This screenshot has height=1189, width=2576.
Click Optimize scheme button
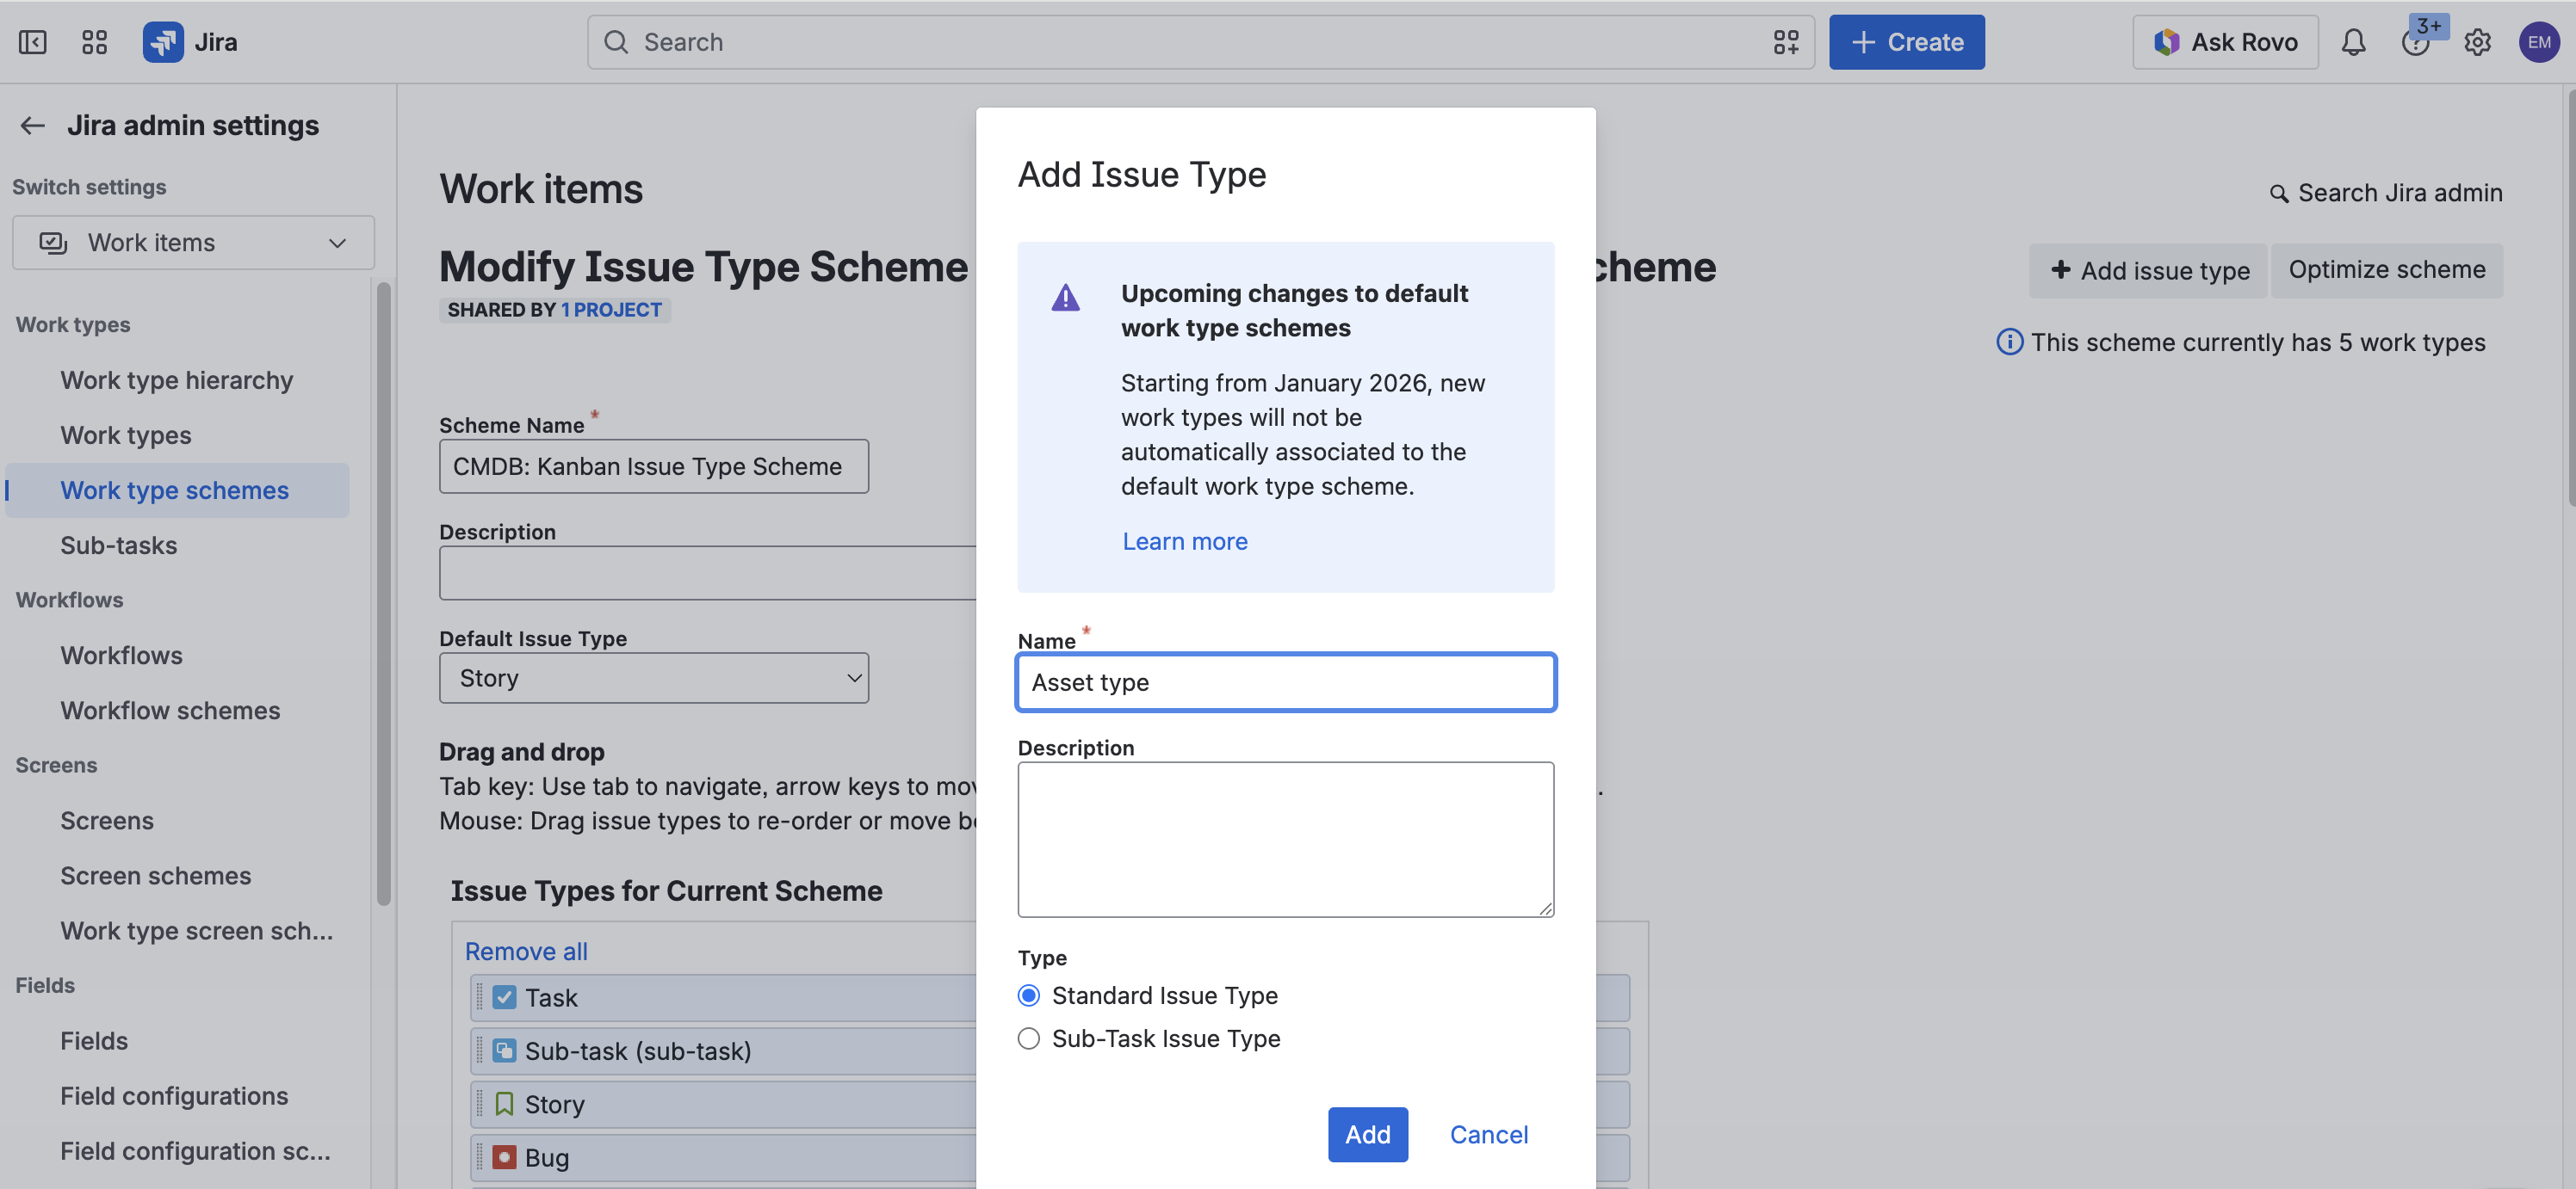point(2386,271)
